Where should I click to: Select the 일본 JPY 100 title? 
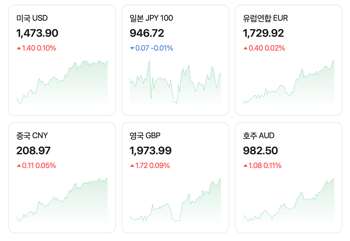coord(151,18)
